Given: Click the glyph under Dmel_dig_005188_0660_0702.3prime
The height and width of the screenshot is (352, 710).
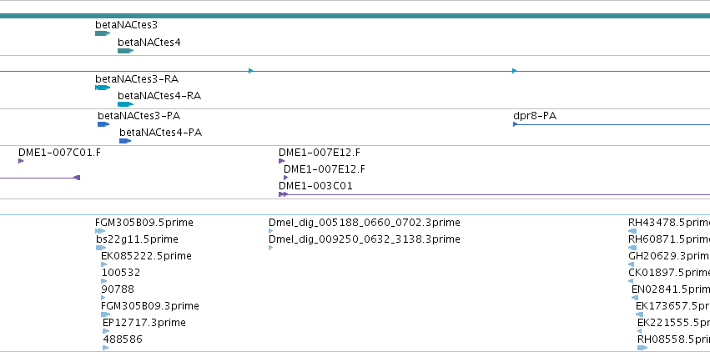Looking at the screenshot, I should pos(271,231).
